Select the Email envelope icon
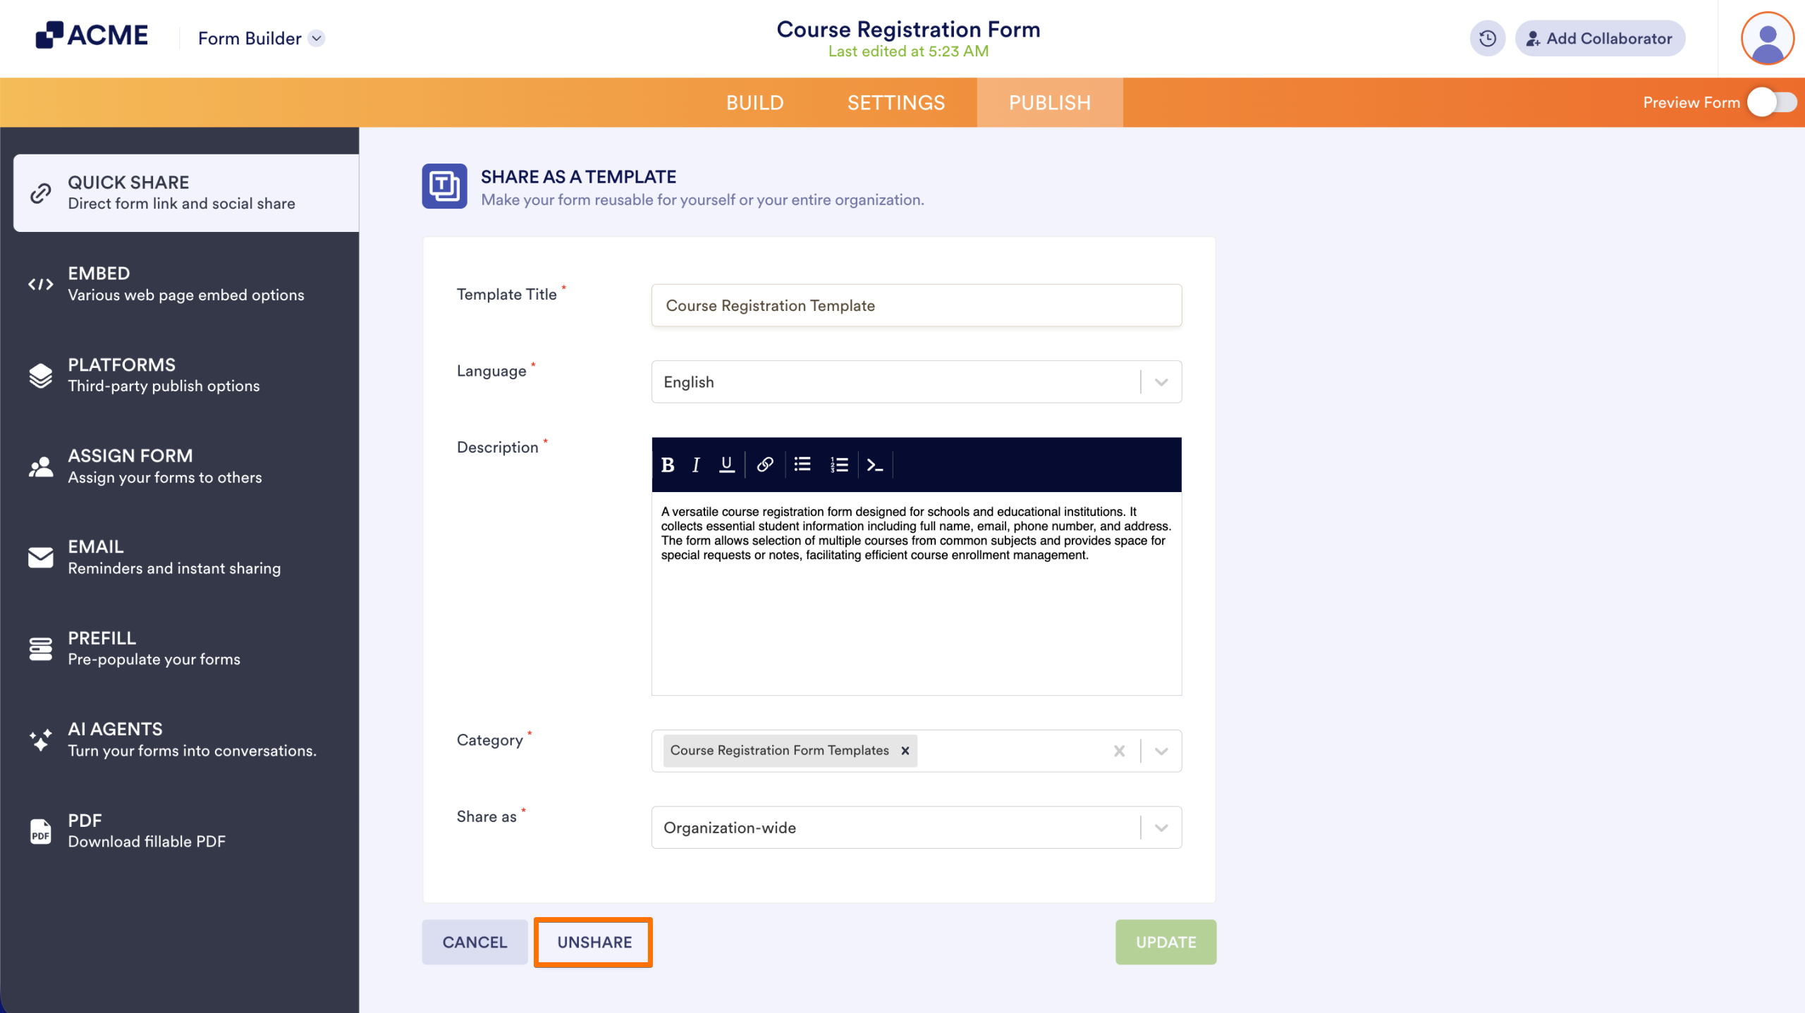The width and height of the screenshot is (1805, 1013). pyautogui.click(x=40, y=557)
